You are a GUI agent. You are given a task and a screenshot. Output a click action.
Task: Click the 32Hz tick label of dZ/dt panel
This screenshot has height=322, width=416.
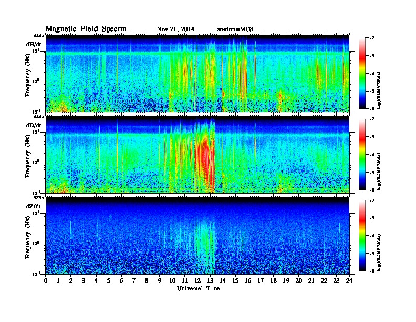click(x=39, y=198)
